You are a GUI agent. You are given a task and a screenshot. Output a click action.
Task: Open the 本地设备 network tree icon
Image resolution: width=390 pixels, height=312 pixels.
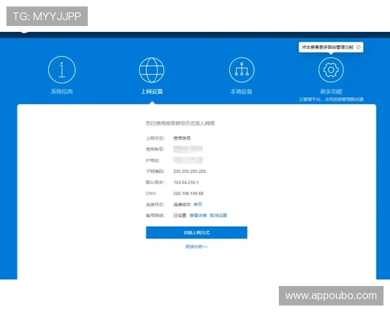pos(242,70)
